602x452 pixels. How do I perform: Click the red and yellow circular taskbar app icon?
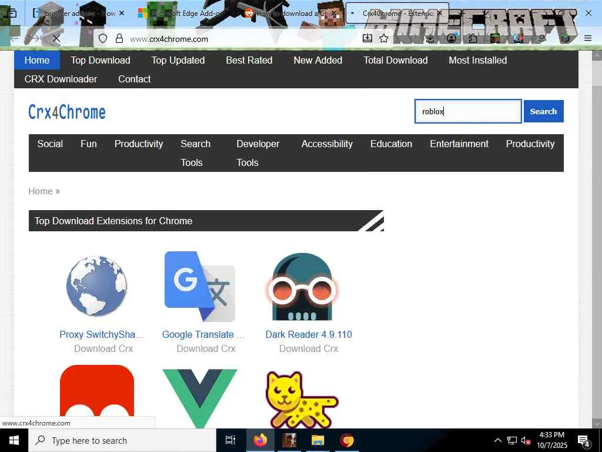(347, 440)
